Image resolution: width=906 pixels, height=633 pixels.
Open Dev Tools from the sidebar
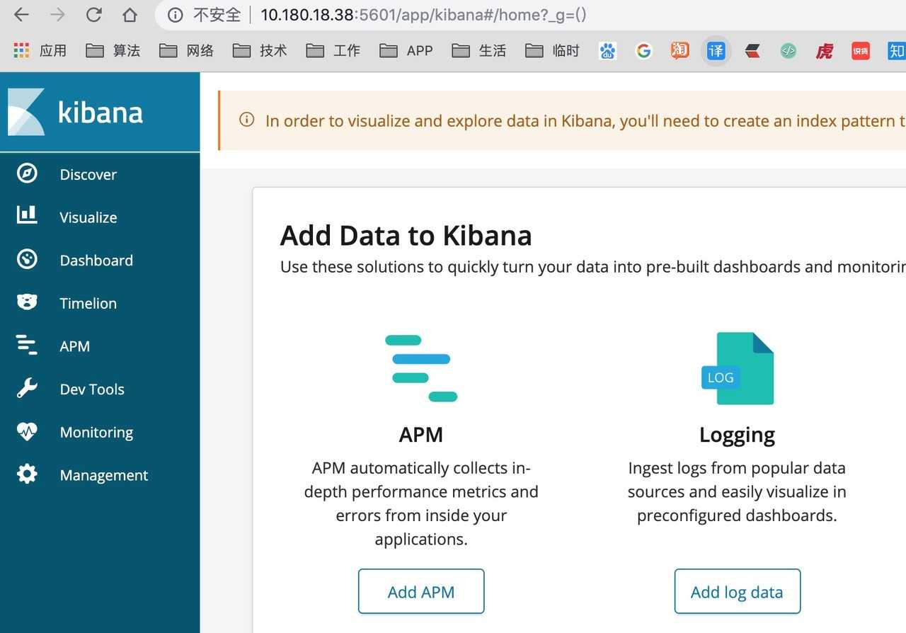coord(92,389)
